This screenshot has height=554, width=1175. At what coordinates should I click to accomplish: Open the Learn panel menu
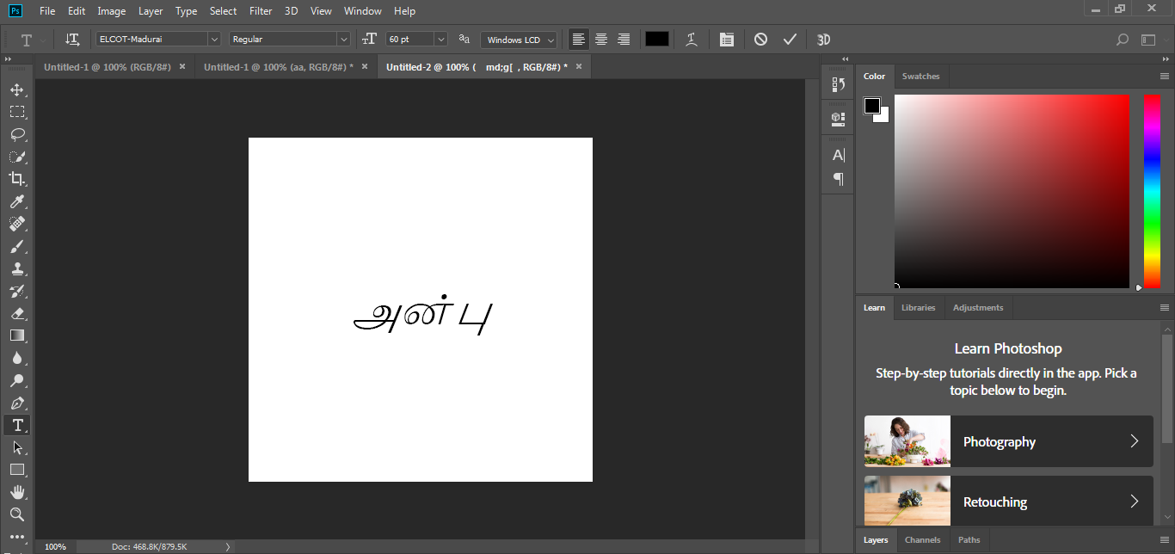(x=1165, y=307)
